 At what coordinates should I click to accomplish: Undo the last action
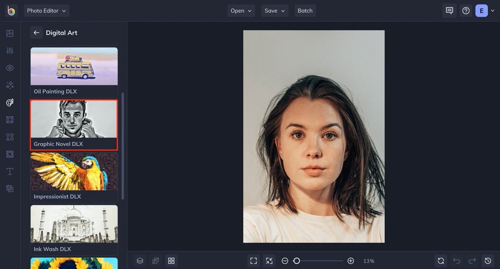(x=457, y=261)
